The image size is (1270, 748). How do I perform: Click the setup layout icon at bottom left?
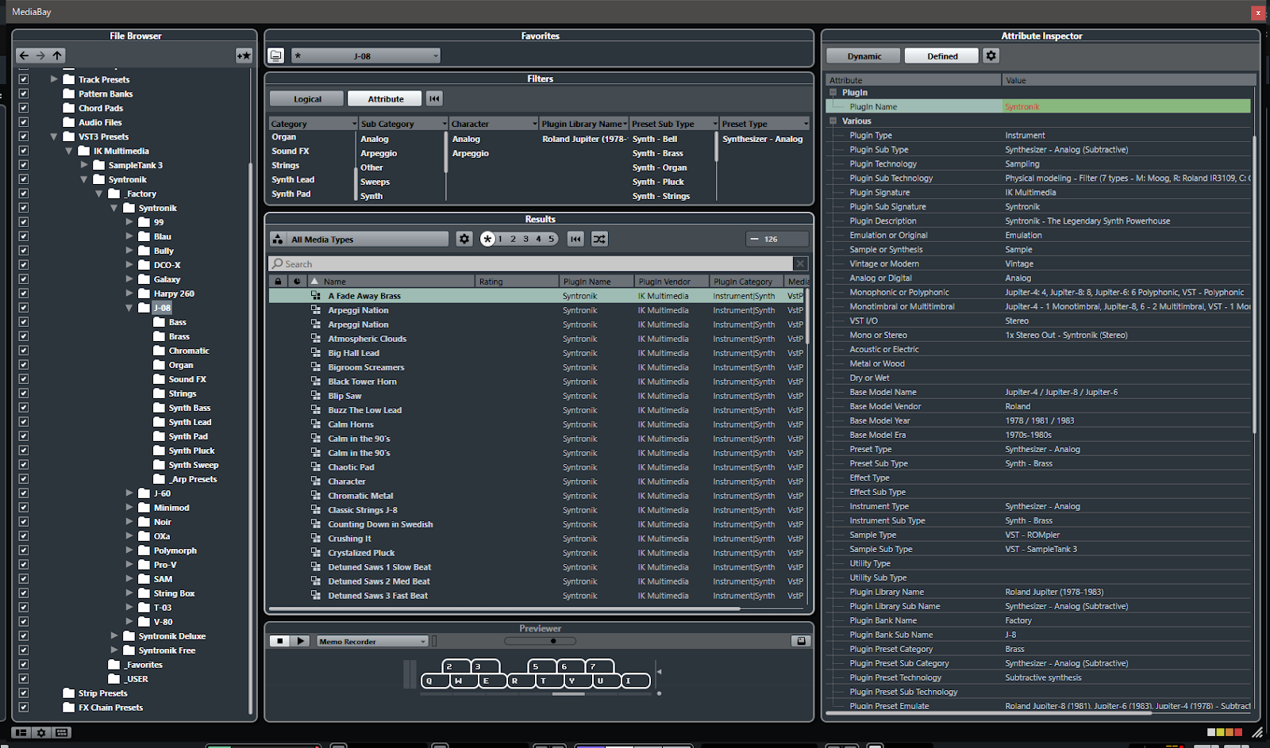pos(21,733)
